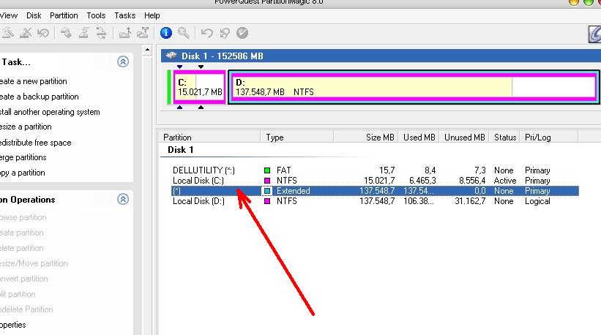Open the Disk menu

pos(34,15)
